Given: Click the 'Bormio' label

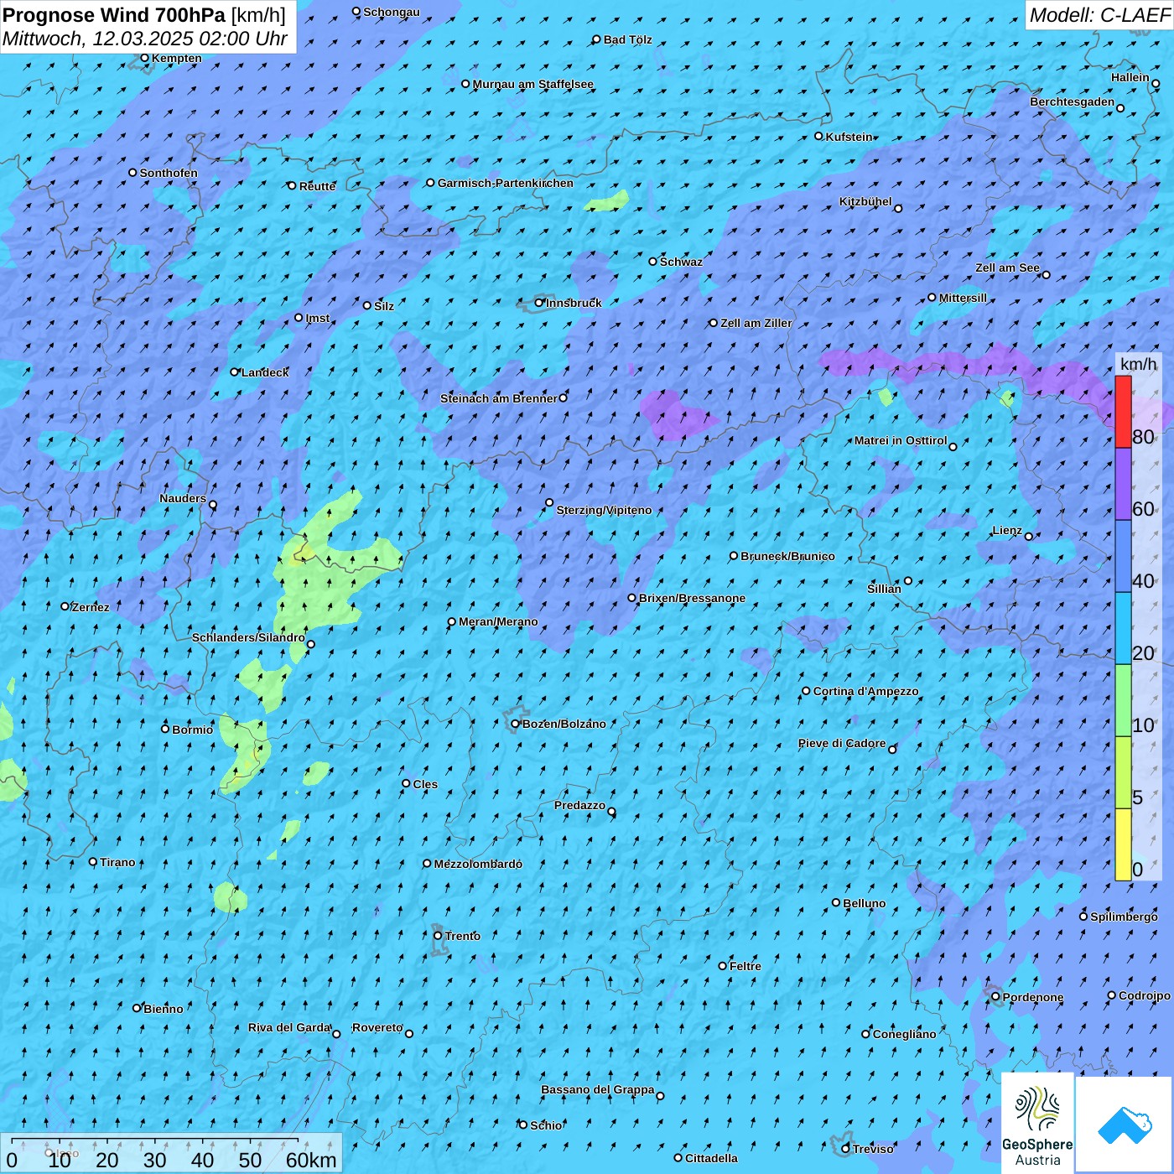Looking at the screenshot, I should [193, 730].
